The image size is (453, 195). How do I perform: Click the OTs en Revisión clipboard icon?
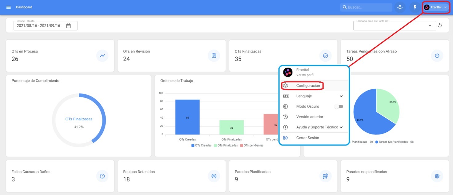(x=214, y=56)
